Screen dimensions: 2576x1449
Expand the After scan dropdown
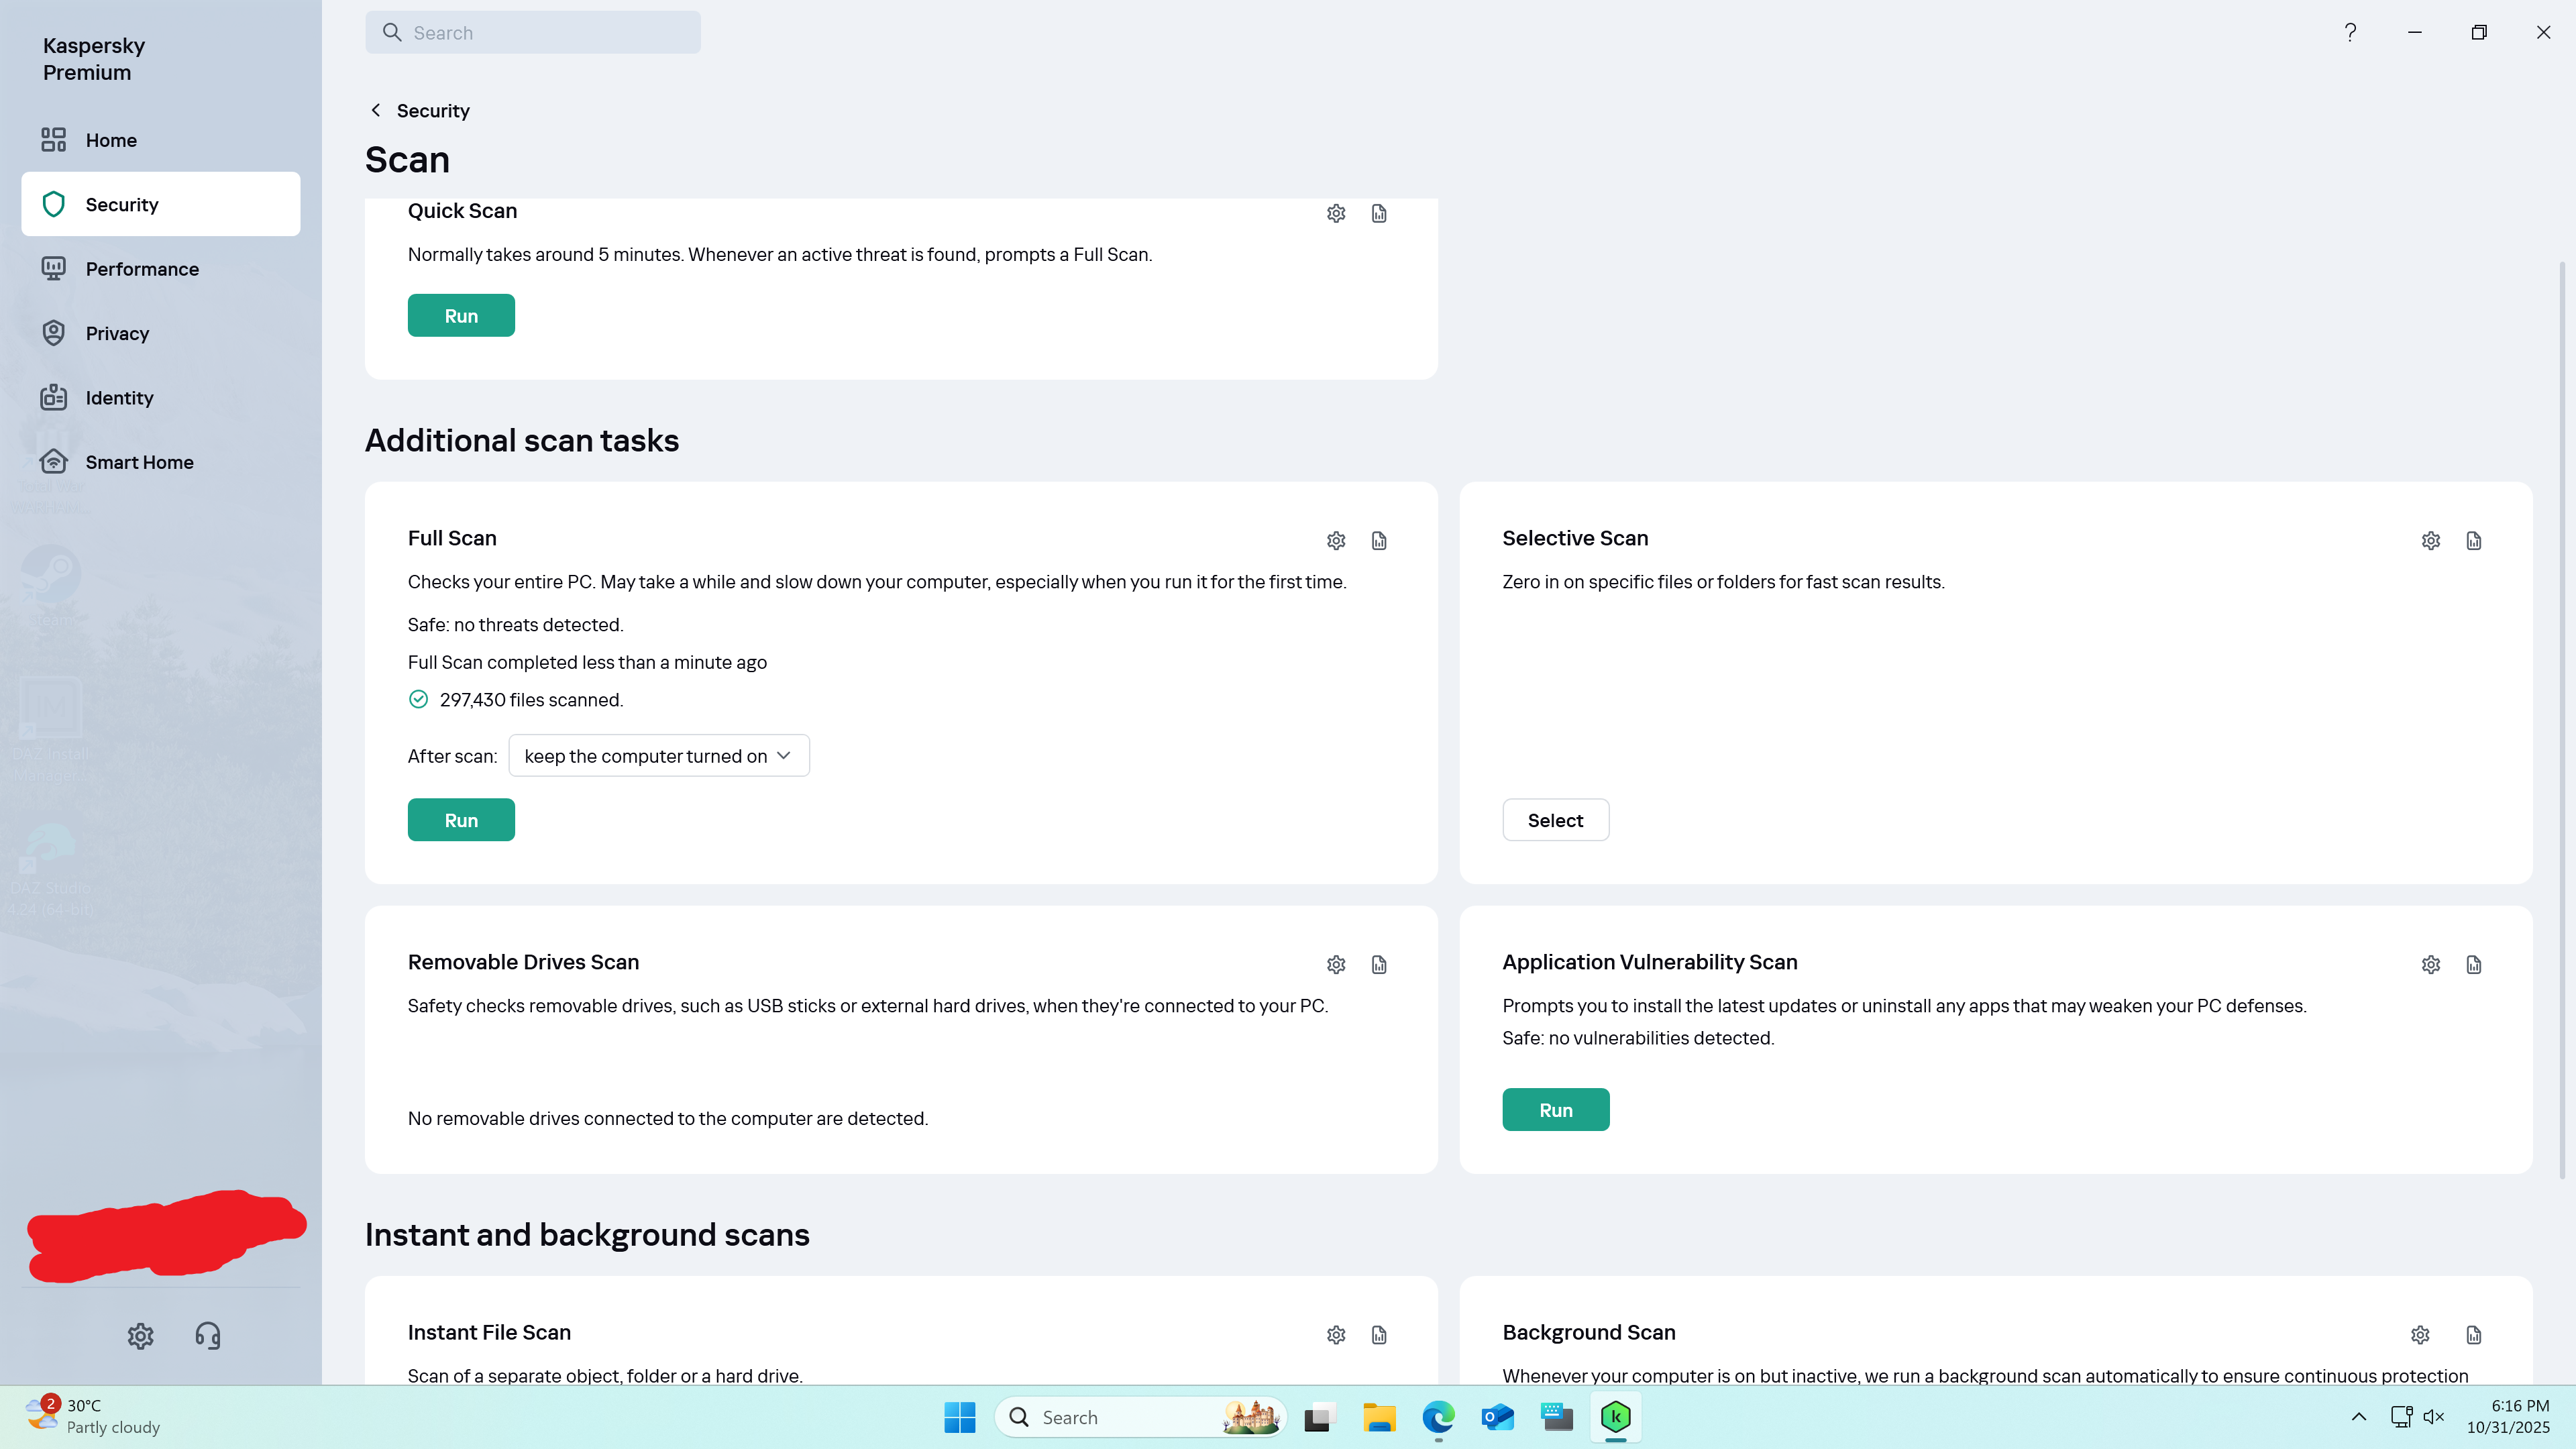[659, 756]
